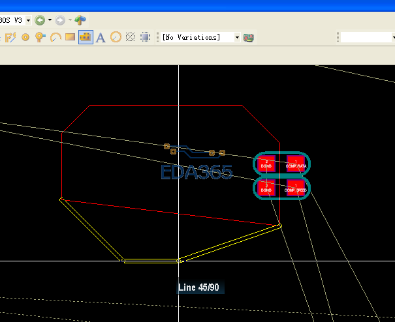Select the Place Via tool
395x322 pixels.
point(40,37)
